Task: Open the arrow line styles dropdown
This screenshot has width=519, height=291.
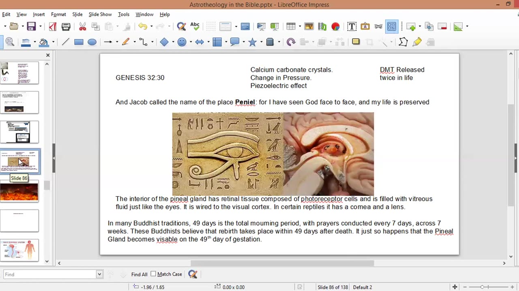Action: coord(117,42)
